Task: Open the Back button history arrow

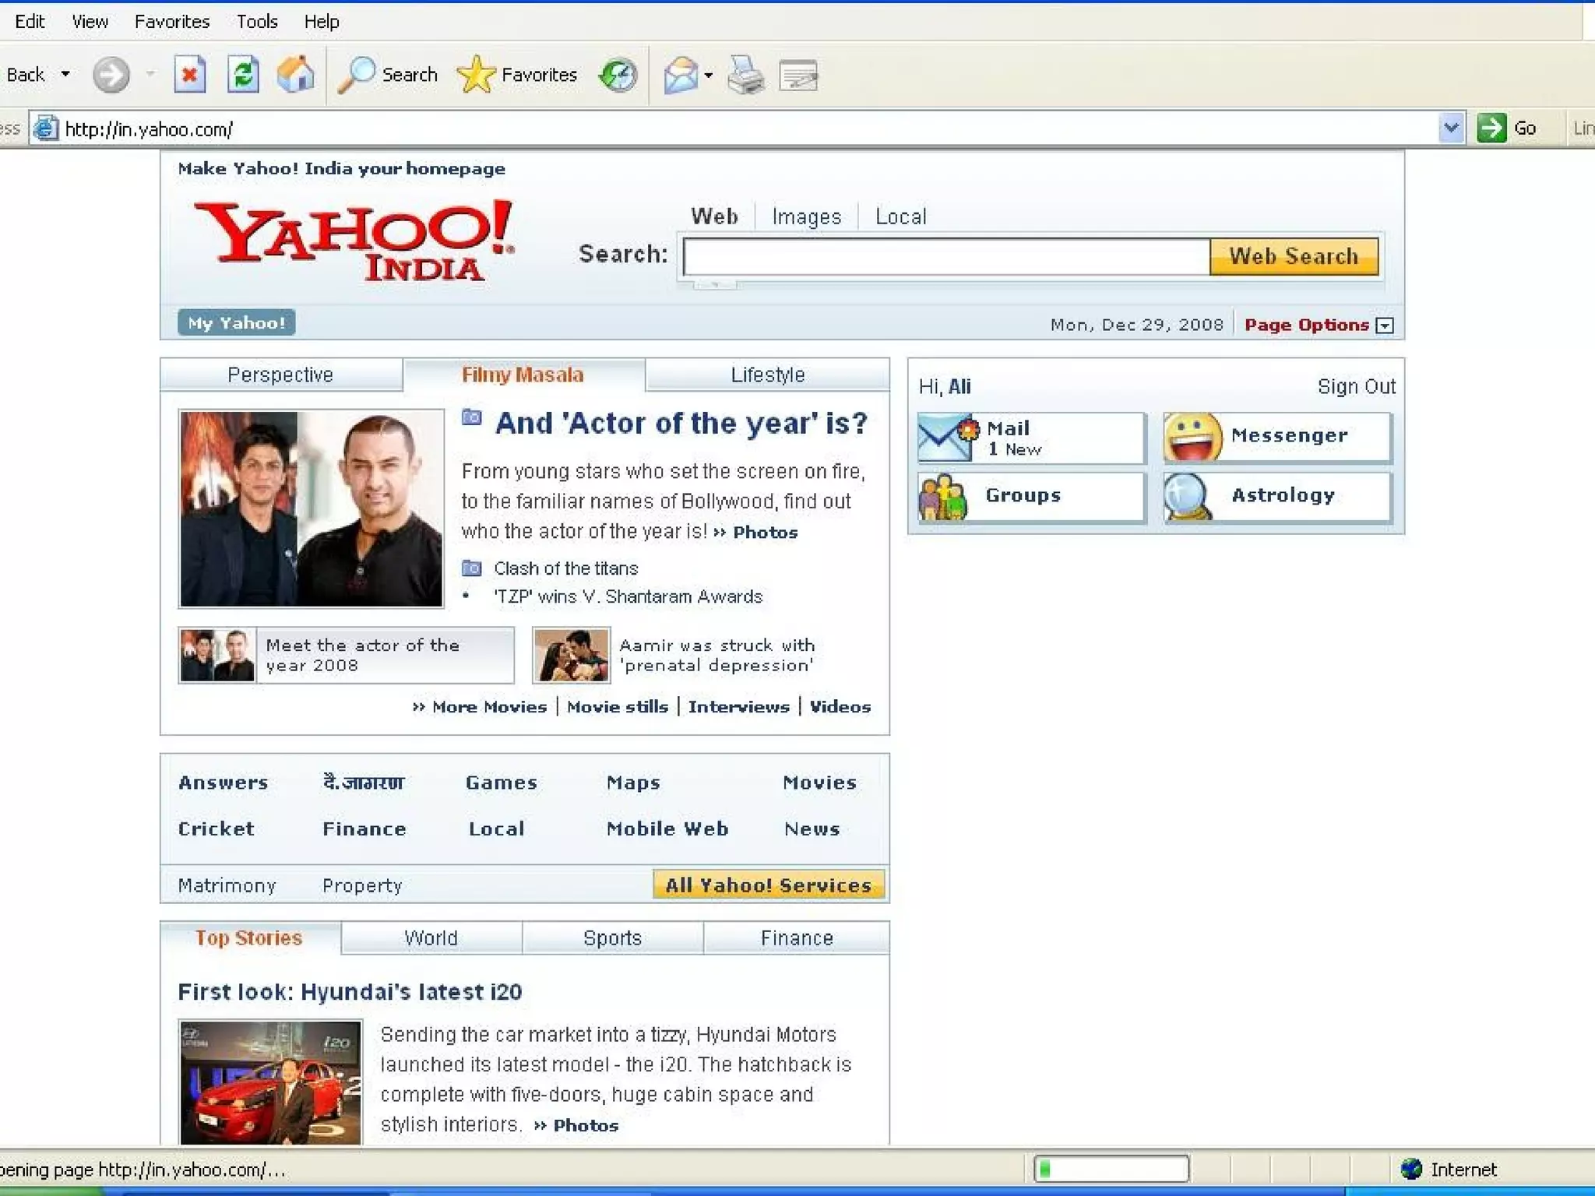Action: tap(65, 75)
